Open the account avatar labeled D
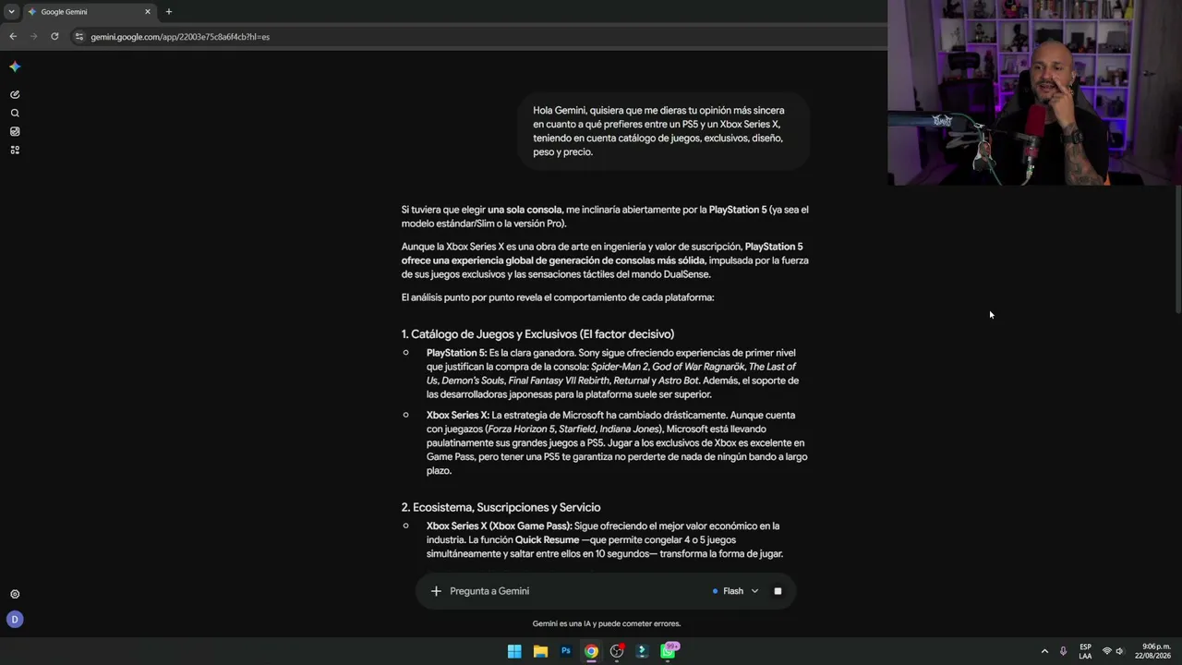1182x665 pixels. pos(15,620)
